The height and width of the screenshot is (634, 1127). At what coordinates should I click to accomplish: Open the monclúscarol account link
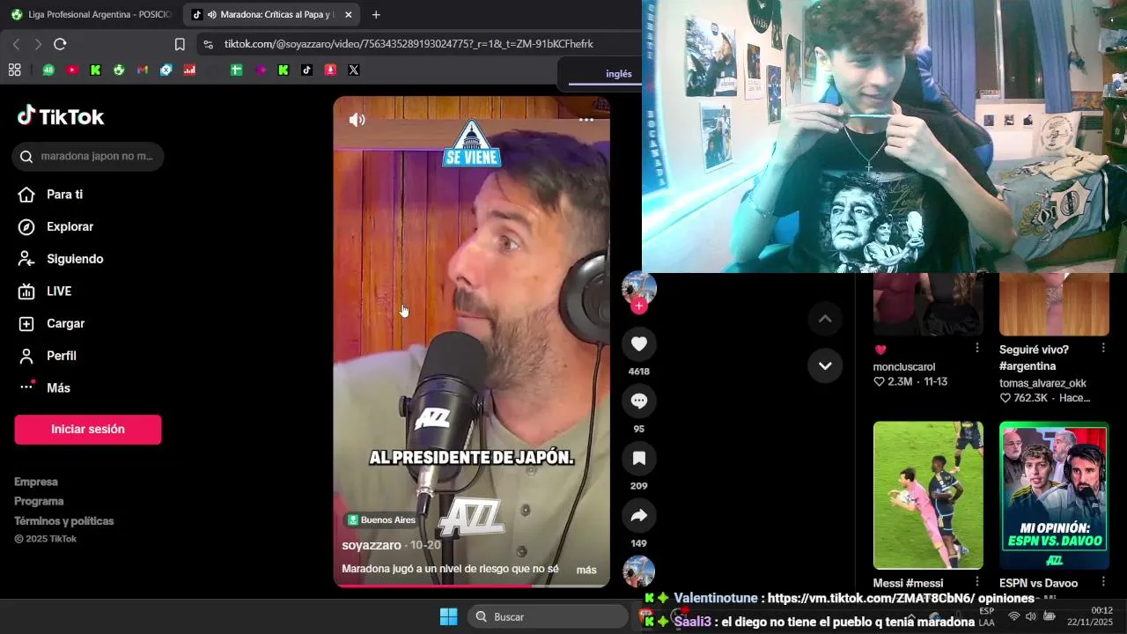click(x=904, y=367)
